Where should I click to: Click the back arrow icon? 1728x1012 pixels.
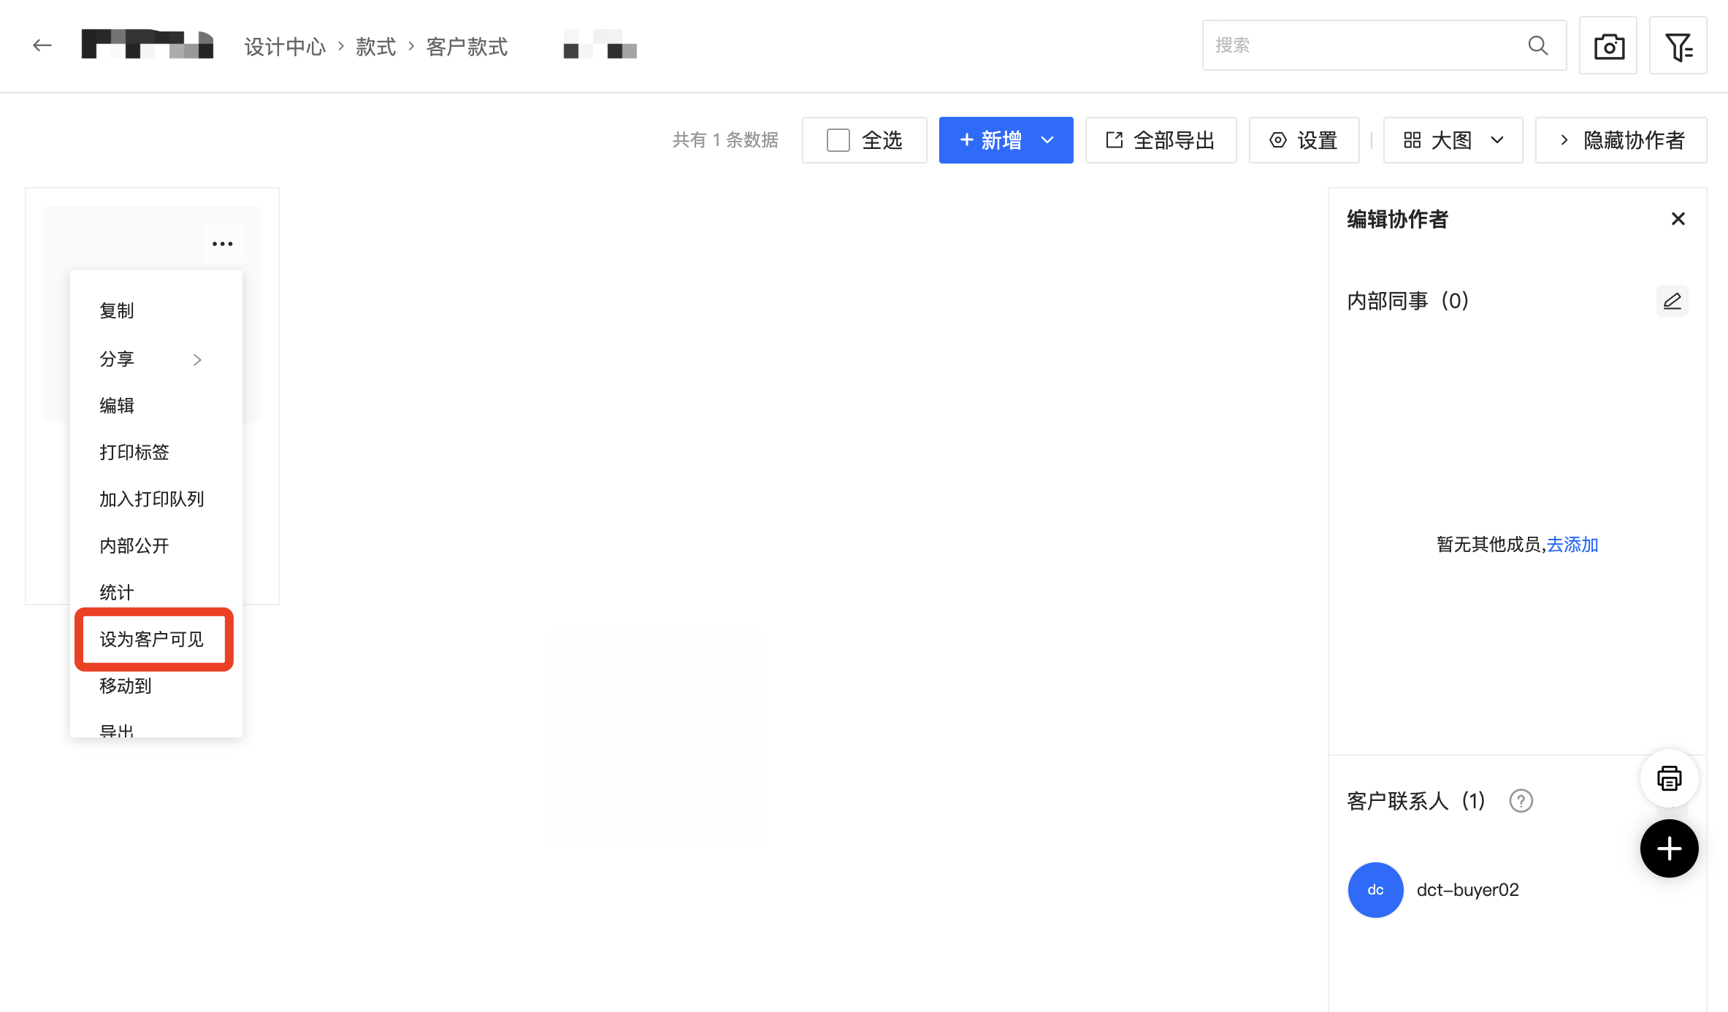(42, 45)
